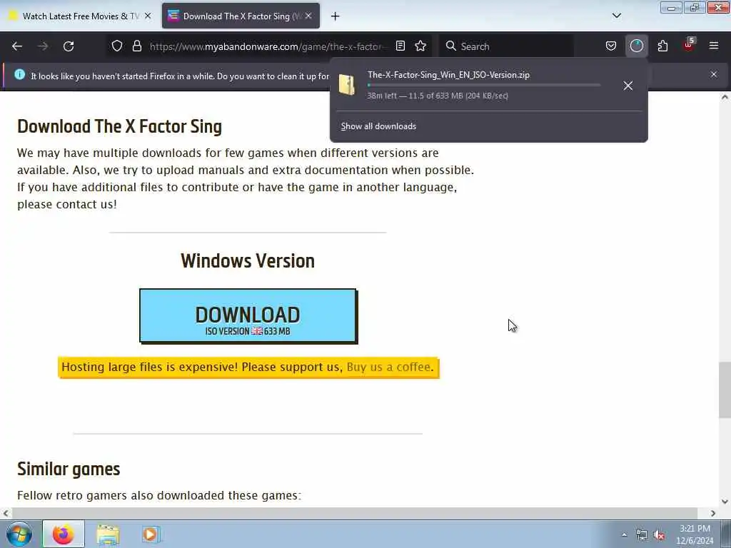Image resolution: width=731 pixels, height=548 pixels.
Task: Close the Watch Latest Free Movies tab
Action: tap(148, 16)
